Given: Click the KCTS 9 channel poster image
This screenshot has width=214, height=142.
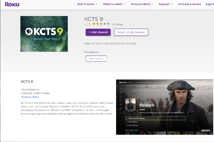Looking at the screenshot, I should click(x=44, y=34).
